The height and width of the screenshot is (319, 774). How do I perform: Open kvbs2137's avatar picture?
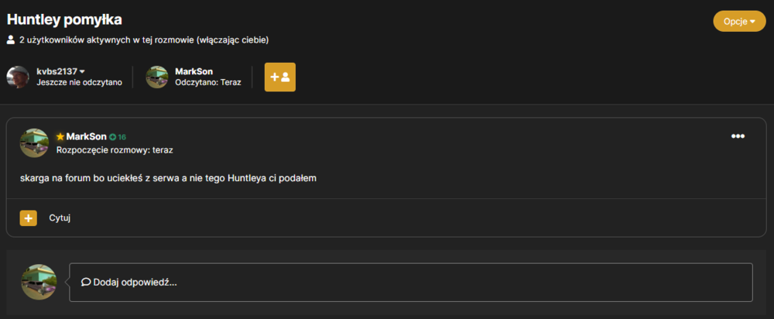point(18,77)
